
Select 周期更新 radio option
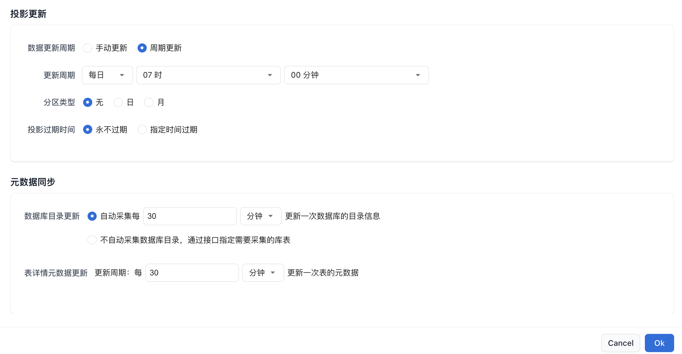(142, 48)
